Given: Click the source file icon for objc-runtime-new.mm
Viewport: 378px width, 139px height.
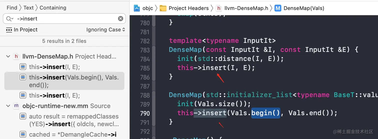Looking at the screenshot, I should coord(16,106).
